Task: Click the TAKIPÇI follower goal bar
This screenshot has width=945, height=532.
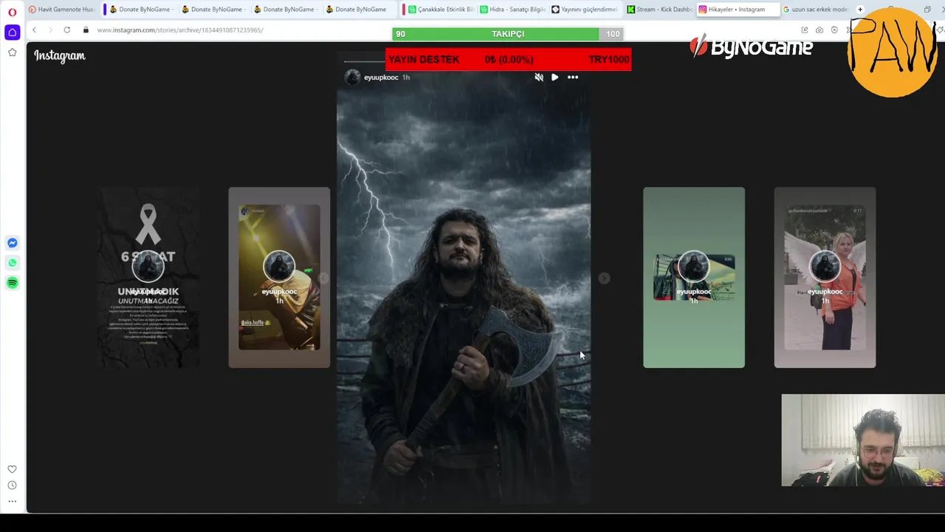Action: click(508, 34)
